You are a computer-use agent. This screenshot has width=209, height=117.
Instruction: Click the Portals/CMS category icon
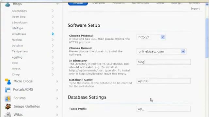(x=8, y=90)
